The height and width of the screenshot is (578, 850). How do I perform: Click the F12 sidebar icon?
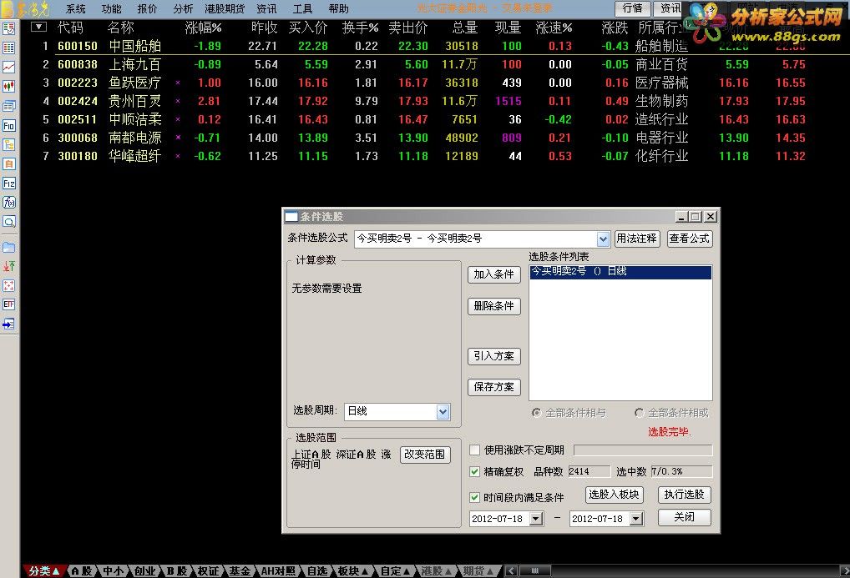(8, 183)
